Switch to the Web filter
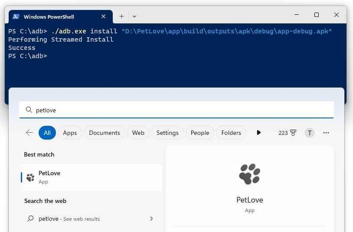The height and width of the screenshot is (232, 353). coord(138,133)
